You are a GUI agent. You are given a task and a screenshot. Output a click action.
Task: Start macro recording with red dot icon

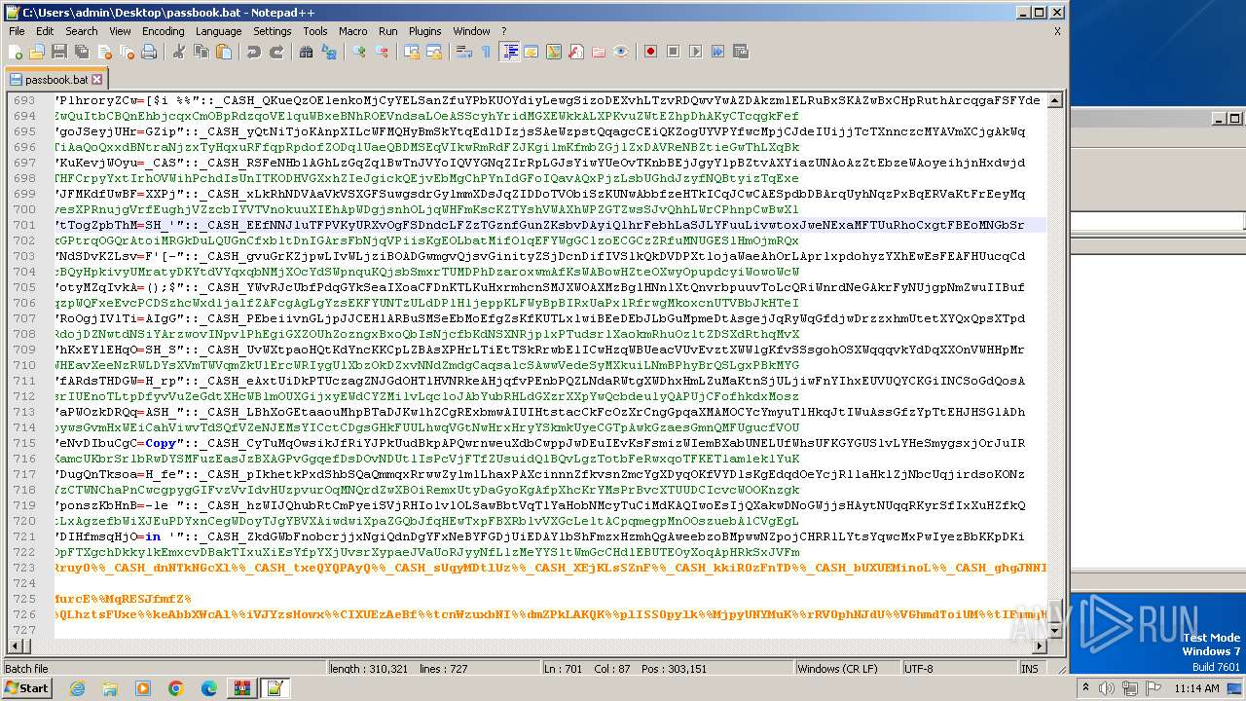650,52
